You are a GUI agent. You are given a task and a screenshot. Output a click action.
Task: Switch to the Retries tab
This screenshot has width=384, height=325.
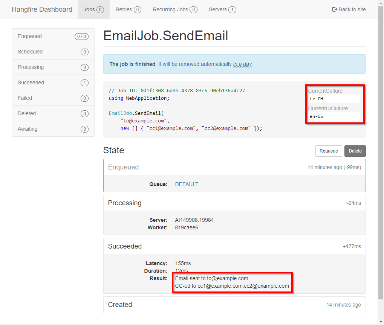tap(129, 9)
